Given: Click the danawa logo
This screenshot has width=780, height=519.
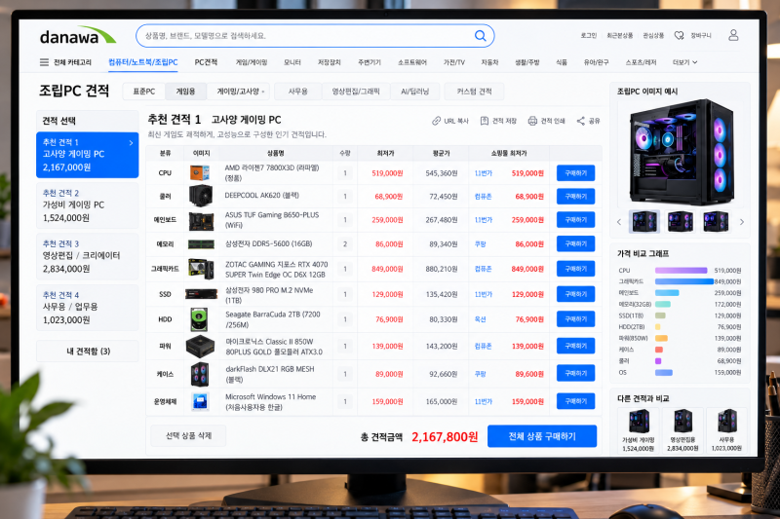Looking at the screenshot, I should 78,36.
